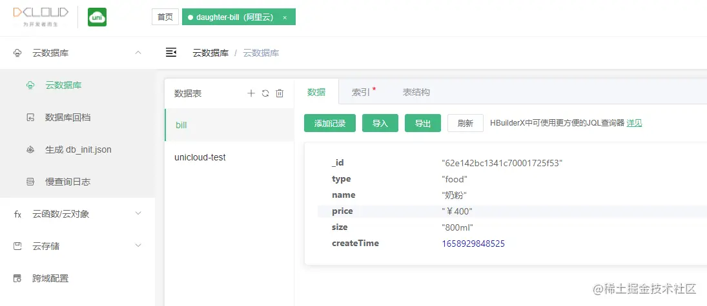Image resolution: width=707 pixels, height=306 pixels.
Task: Click the DCloud logo
Action: [x=41, y=17]
